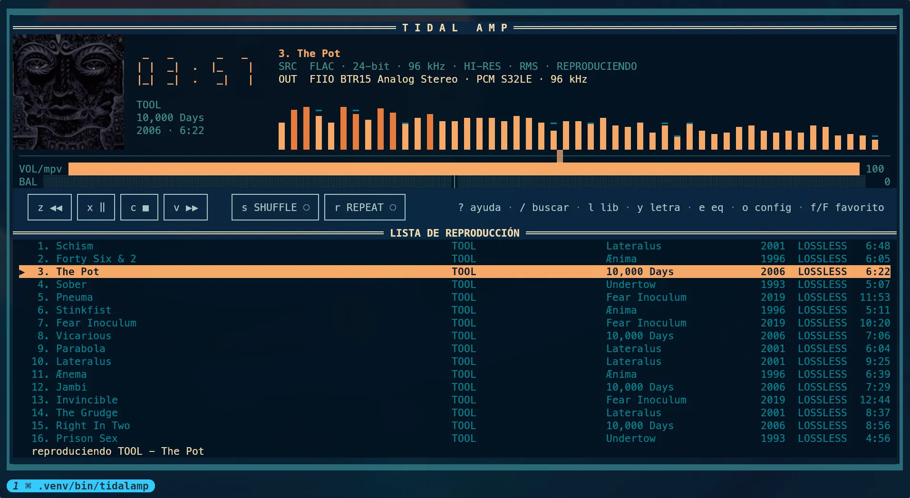Select track 8. Vicarious
Image resolution: width=910 pixels, height=498 pixels.
click(455, 336)
